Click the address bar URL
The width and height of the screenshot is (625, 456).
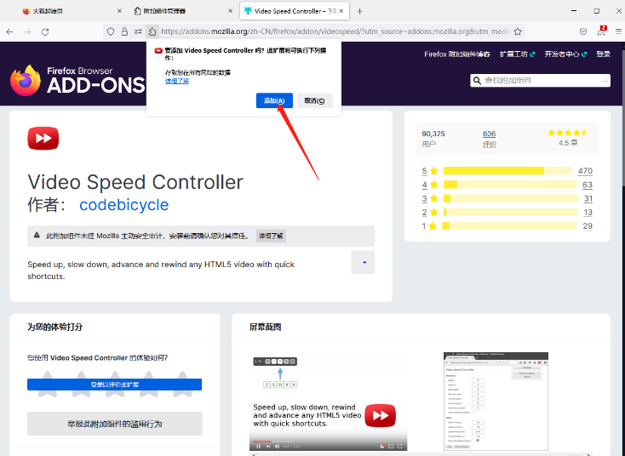pos(335,31)
